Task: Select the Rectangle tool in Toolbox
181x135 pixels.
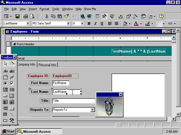Action: (x=5, y=121)
